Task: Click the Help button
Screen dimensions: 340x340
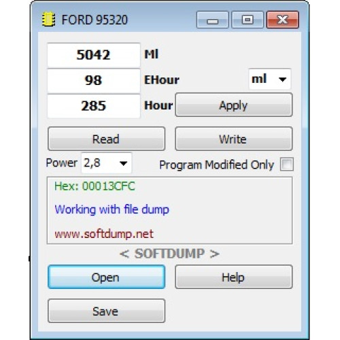Action: 234,277
